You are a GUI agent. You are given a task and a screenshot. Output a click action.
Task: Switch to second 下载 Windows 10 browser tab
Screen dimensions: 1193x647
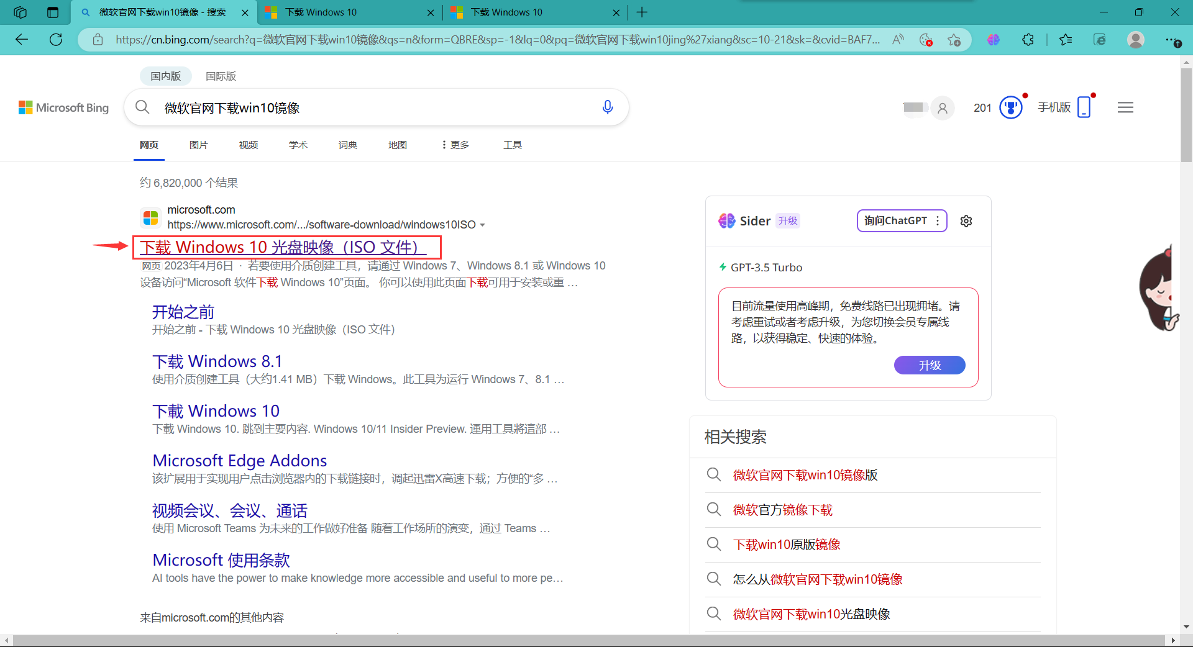506,12
